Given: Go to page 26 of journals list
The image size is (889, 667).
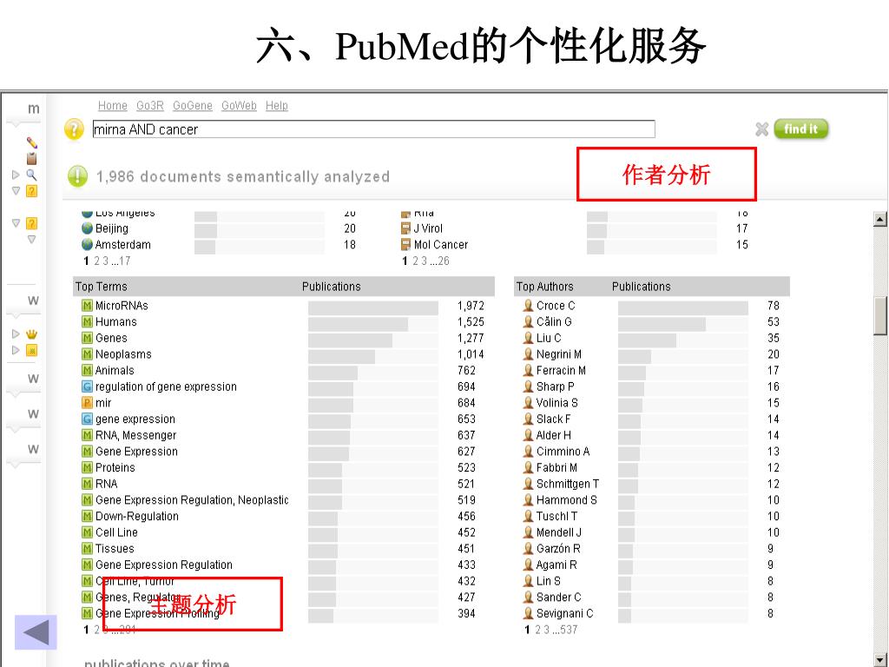Looking at the screenshot, I should pyautogui.click(x=444, y=261).
